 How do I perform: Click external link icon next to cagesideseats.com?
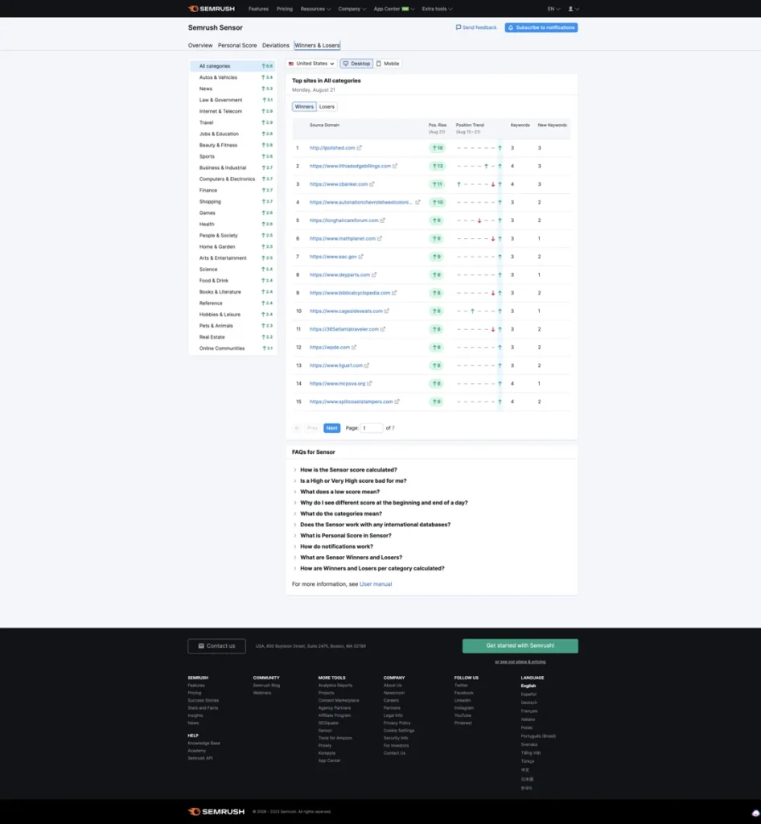(387, 311)
